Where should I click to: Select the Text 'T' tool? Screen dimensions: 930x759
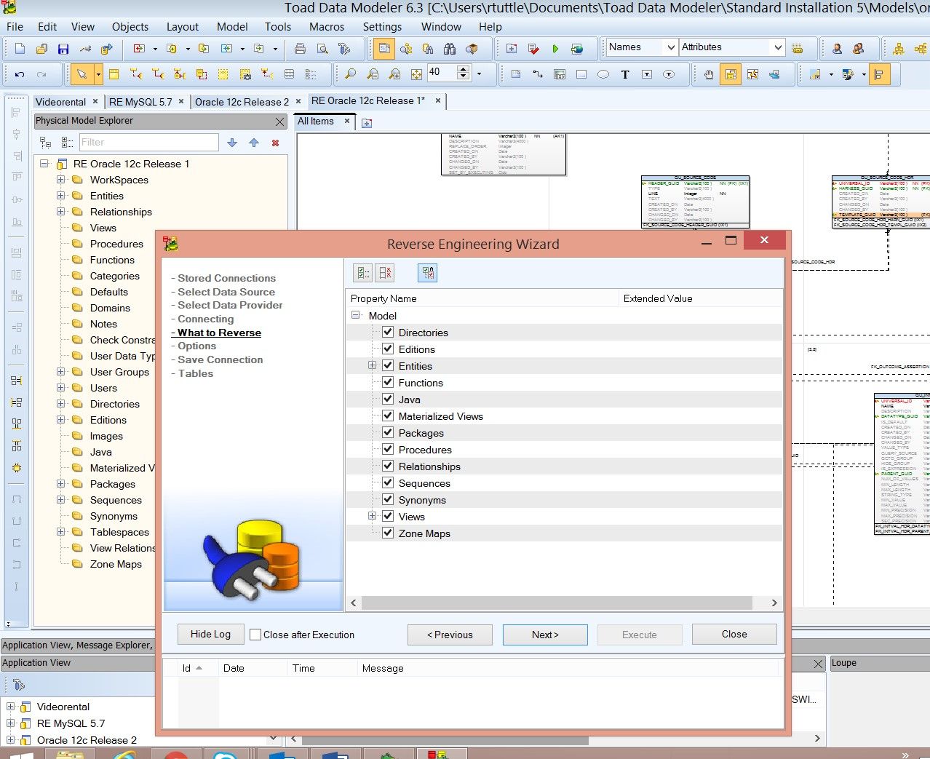(625, 74)
